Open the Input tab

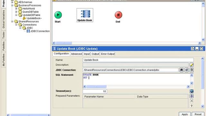coord(87,54)
